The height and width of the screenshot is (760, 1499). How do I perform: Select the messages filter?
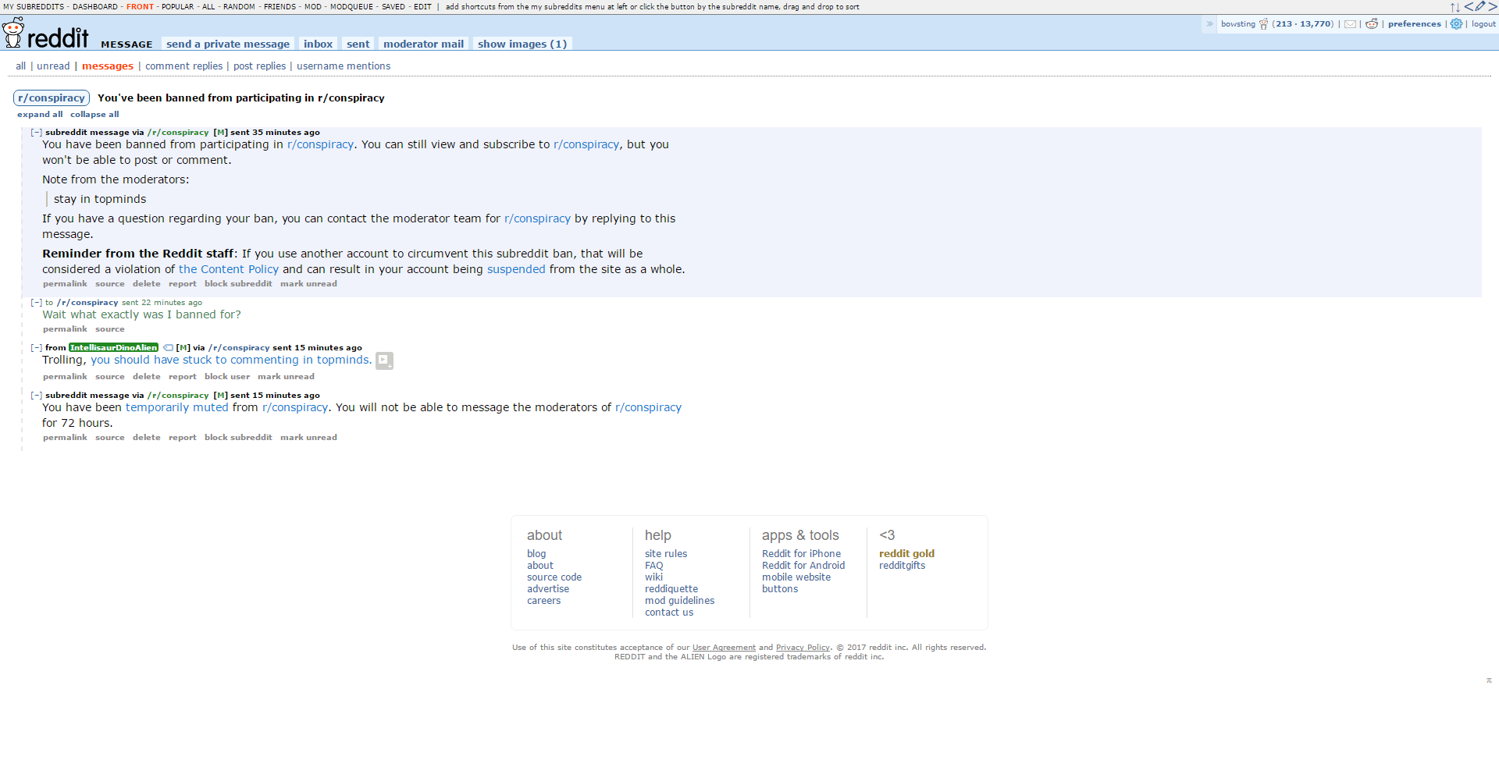click(x=108, y=66)
